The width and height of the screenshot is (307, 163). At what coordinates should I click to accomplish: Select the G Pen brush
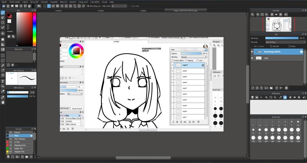pyautogui.click(x=19, y=142)
